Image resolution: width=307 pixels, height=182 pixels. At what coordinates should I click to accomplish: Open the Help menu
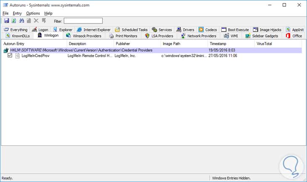click(x=48, y=13)
